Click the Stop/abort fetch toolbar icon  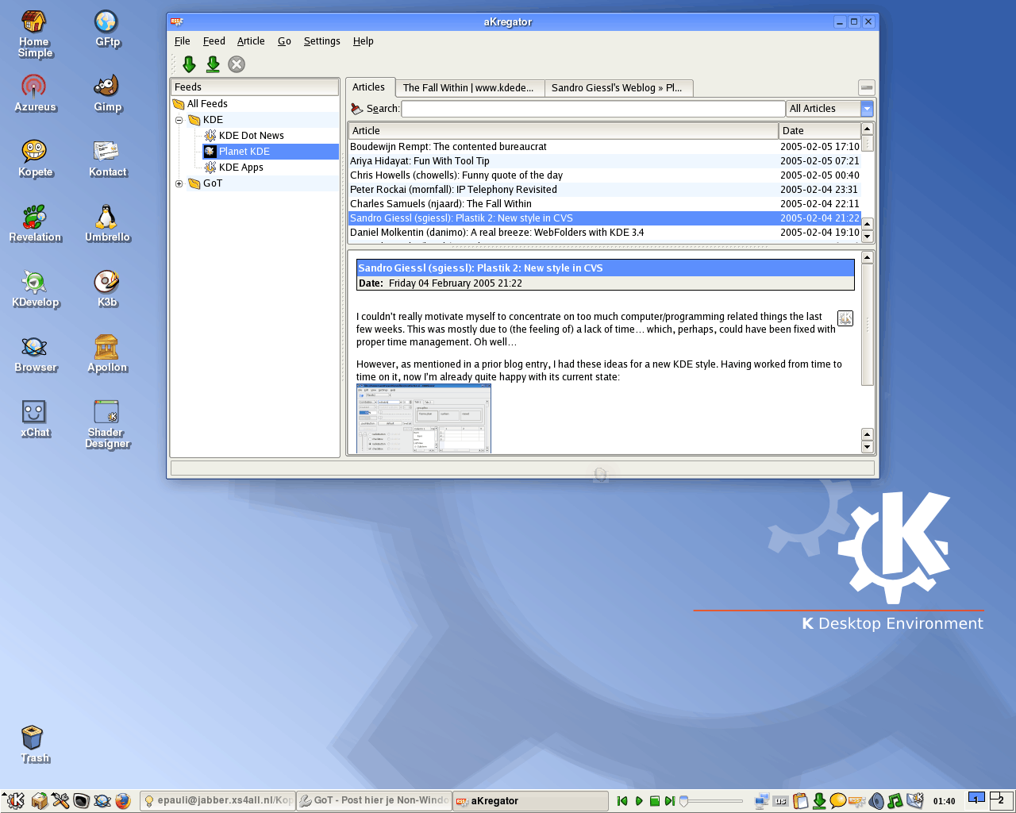pyautogui.click(x=237, y=64)
